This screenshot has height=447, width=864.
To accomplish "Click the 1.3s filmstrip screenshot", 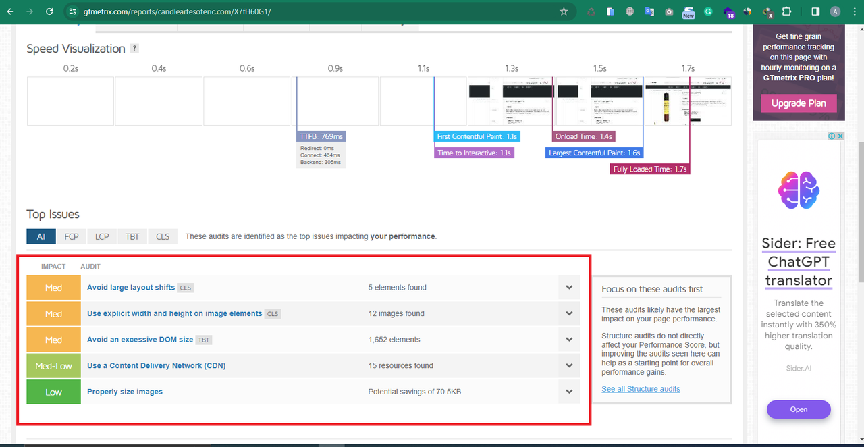I will click(x=512, y=101).
